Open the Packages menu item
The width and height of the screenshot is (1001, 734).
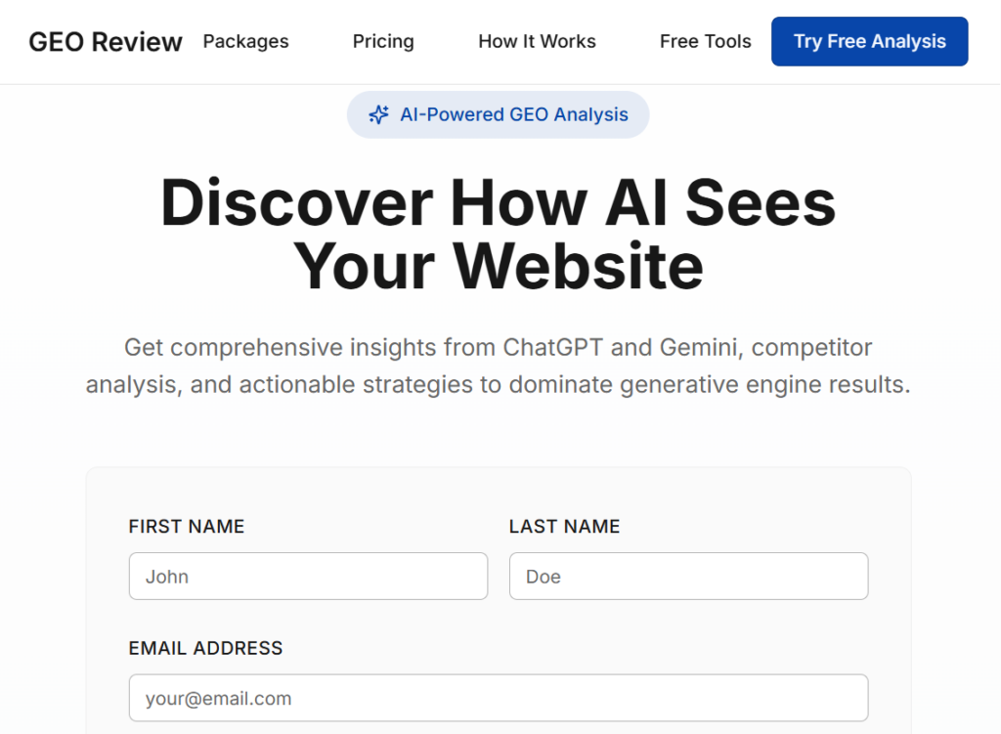(245, 42)
